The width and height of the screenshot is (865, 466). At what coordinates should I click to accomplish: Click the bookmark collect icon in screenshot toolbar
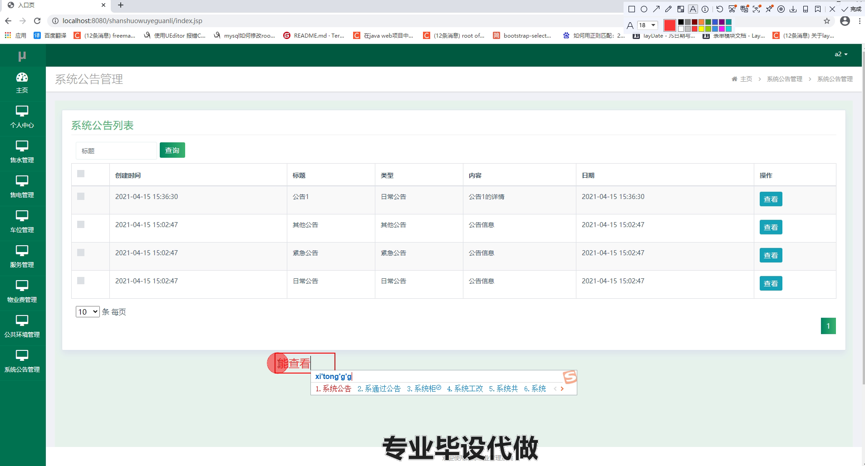(x=818, y=9)
